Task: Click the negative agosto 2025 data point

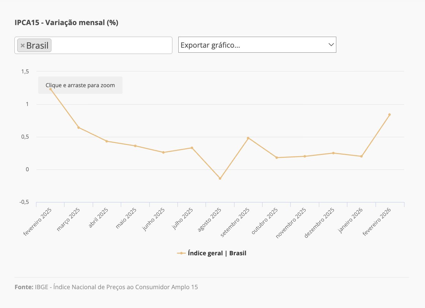Action: point(220,178)
